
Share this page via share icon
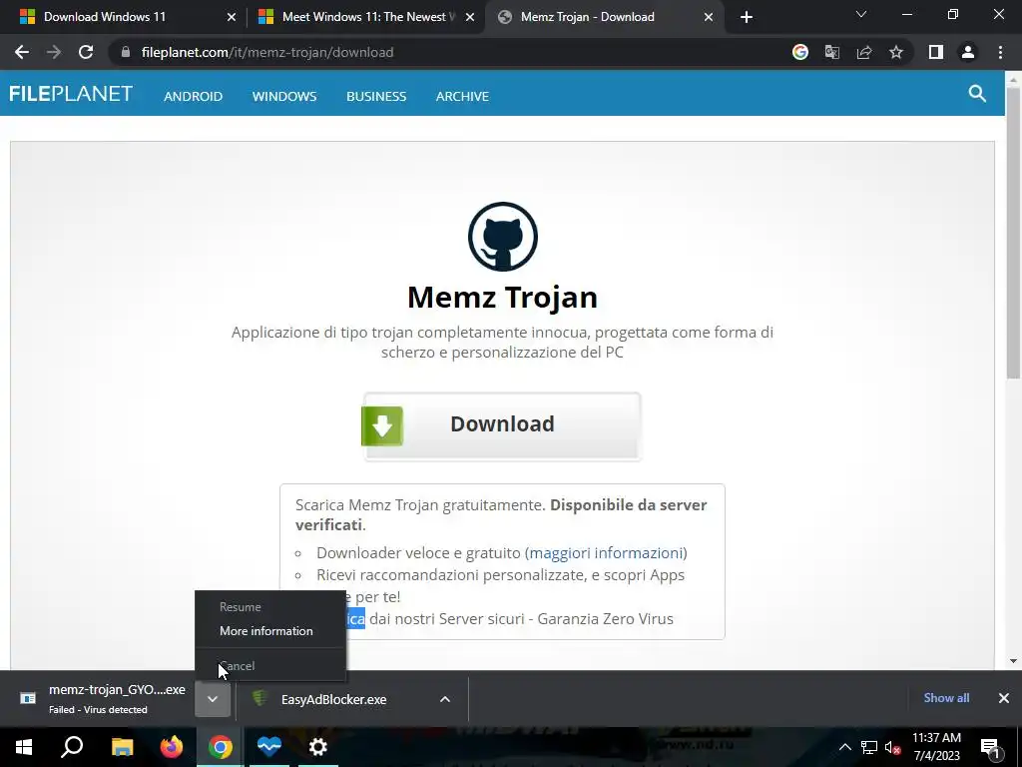(x=864, y=52)
